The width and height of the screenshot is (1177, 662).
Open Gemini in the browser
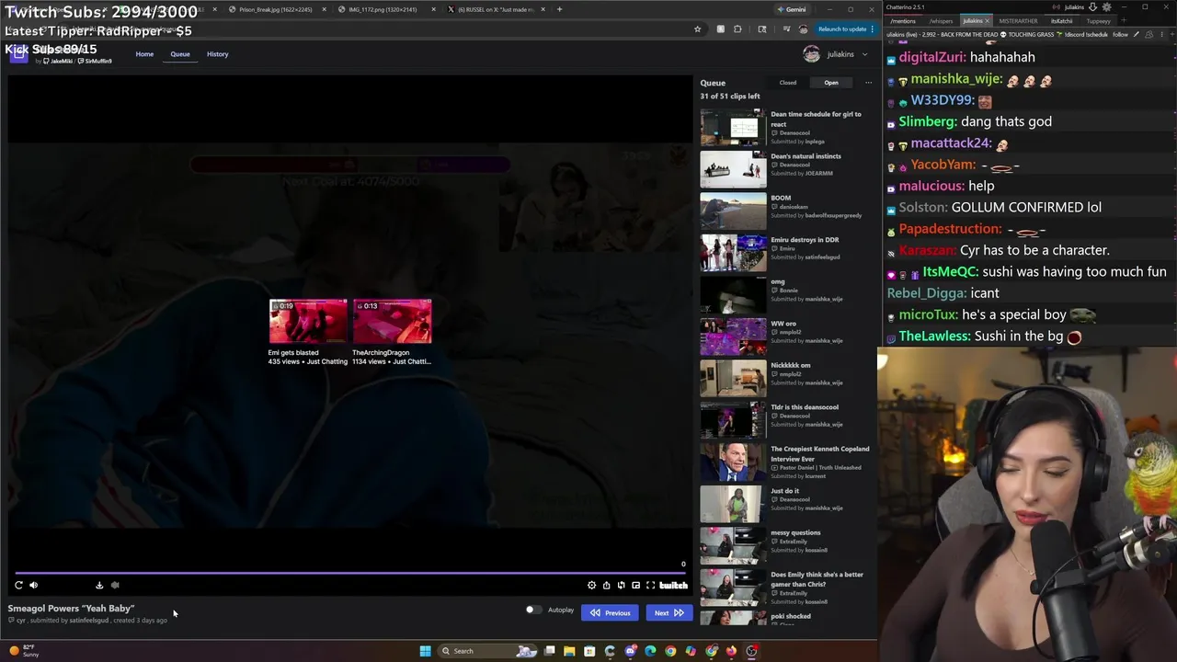click(x=791, y=9)
